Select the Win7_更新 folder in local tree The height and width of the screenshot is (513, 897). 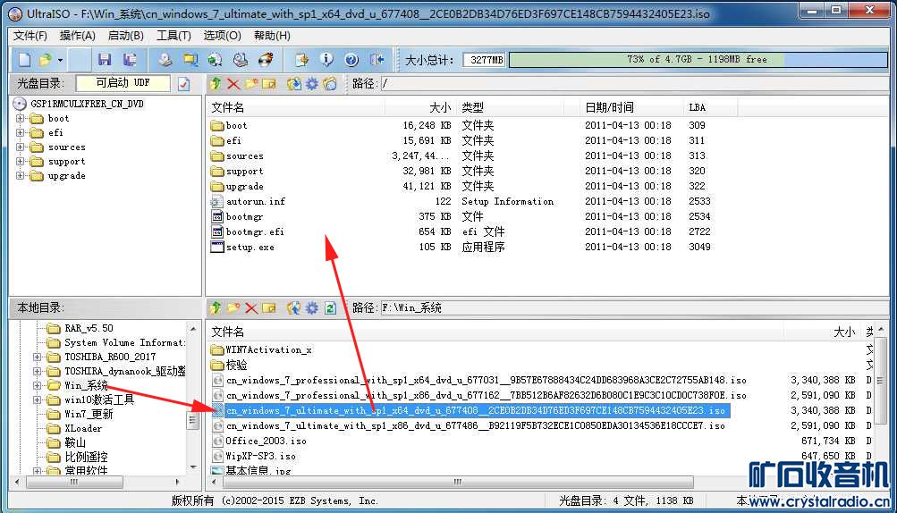click(x=89, y=414)
